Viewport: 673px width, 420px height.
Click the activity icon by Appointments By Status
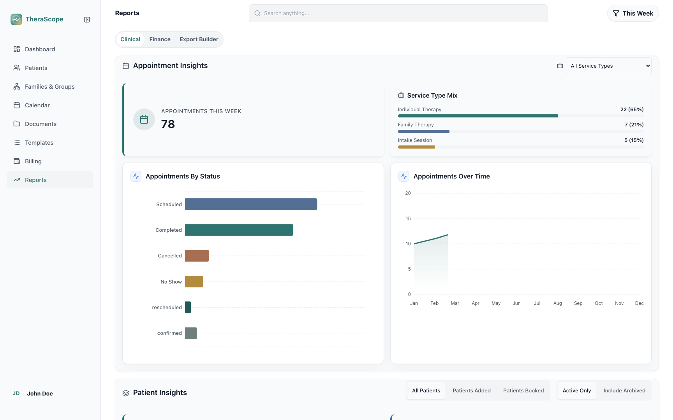(x=136, y=176)
